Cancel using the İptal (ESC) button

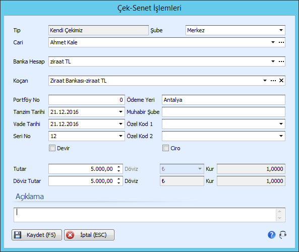[89, 235]
